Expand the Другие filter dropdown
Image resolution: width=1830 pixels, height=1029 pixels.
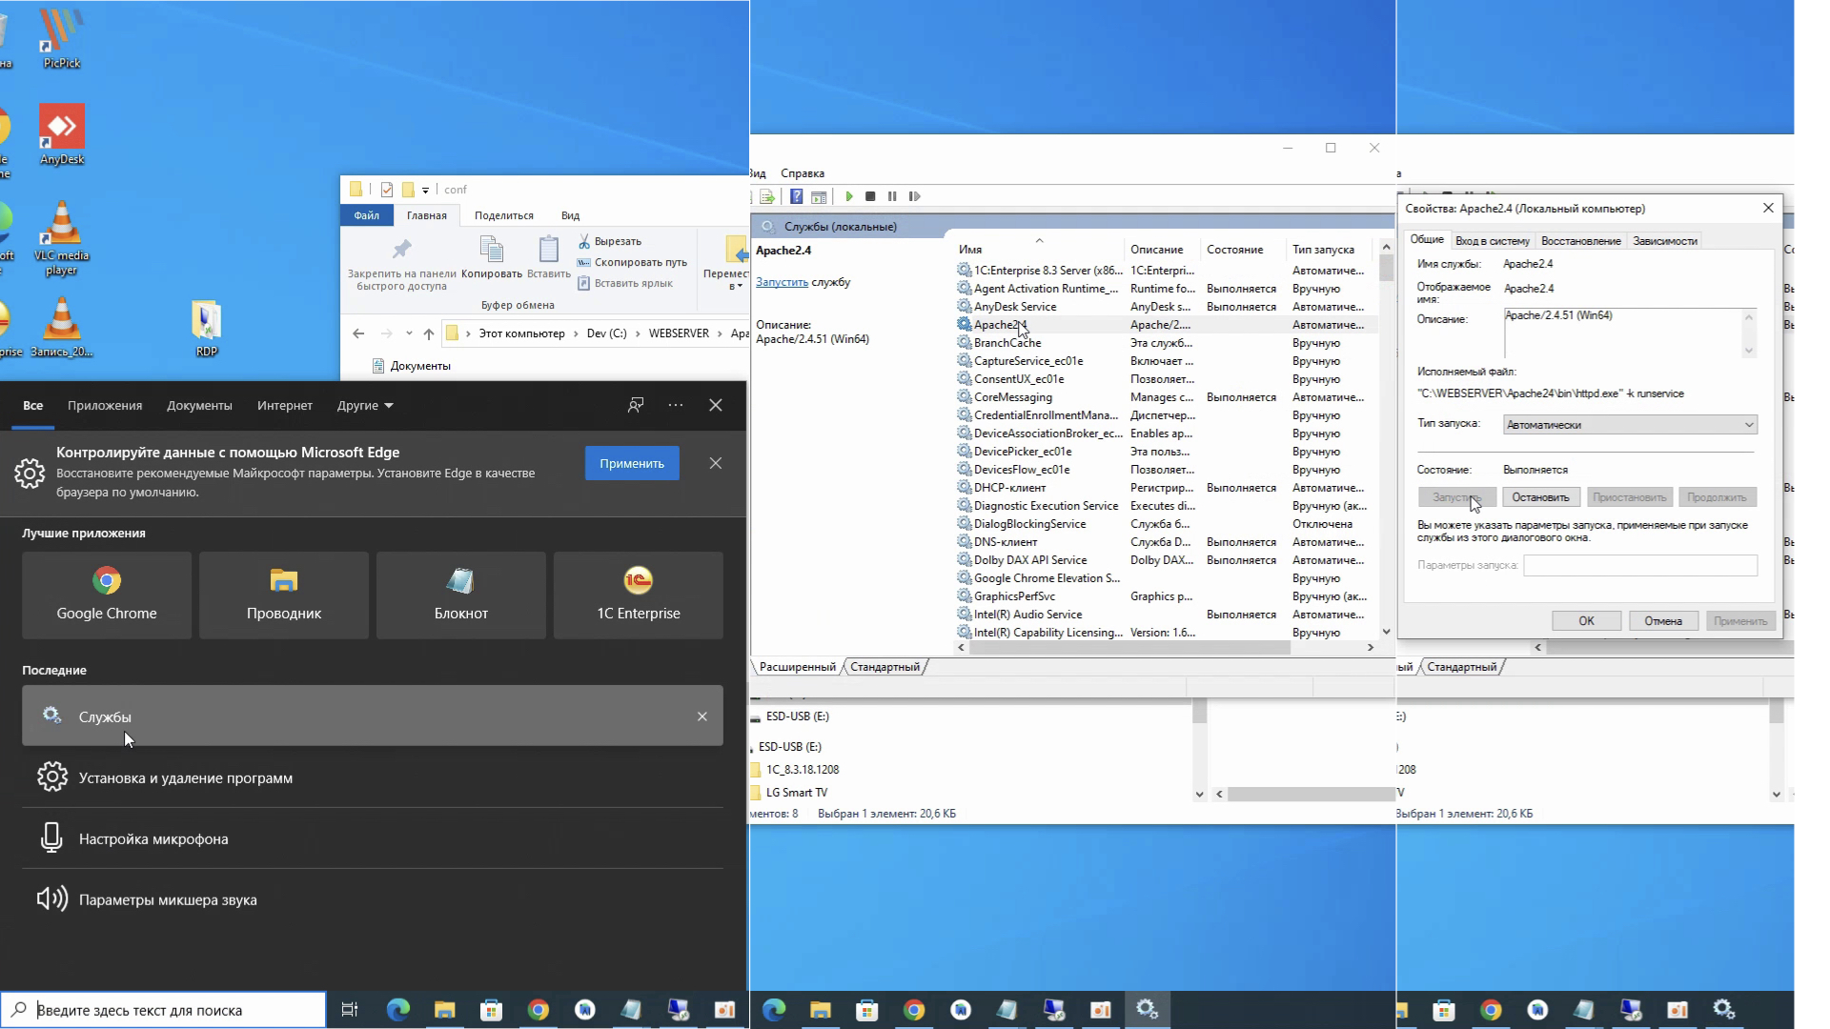click(x=365, y=405)
